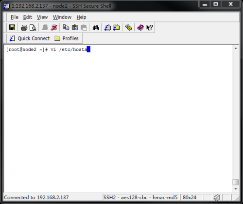Click the scrollbar thumb in terminal
The image size is (243, 204).
[x=236, y=182]
